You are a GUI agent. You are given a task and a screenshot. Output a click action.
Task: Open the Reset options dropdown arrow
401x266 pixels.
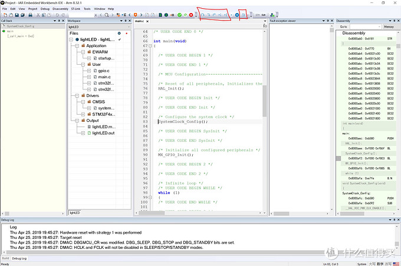pos(248,15)
